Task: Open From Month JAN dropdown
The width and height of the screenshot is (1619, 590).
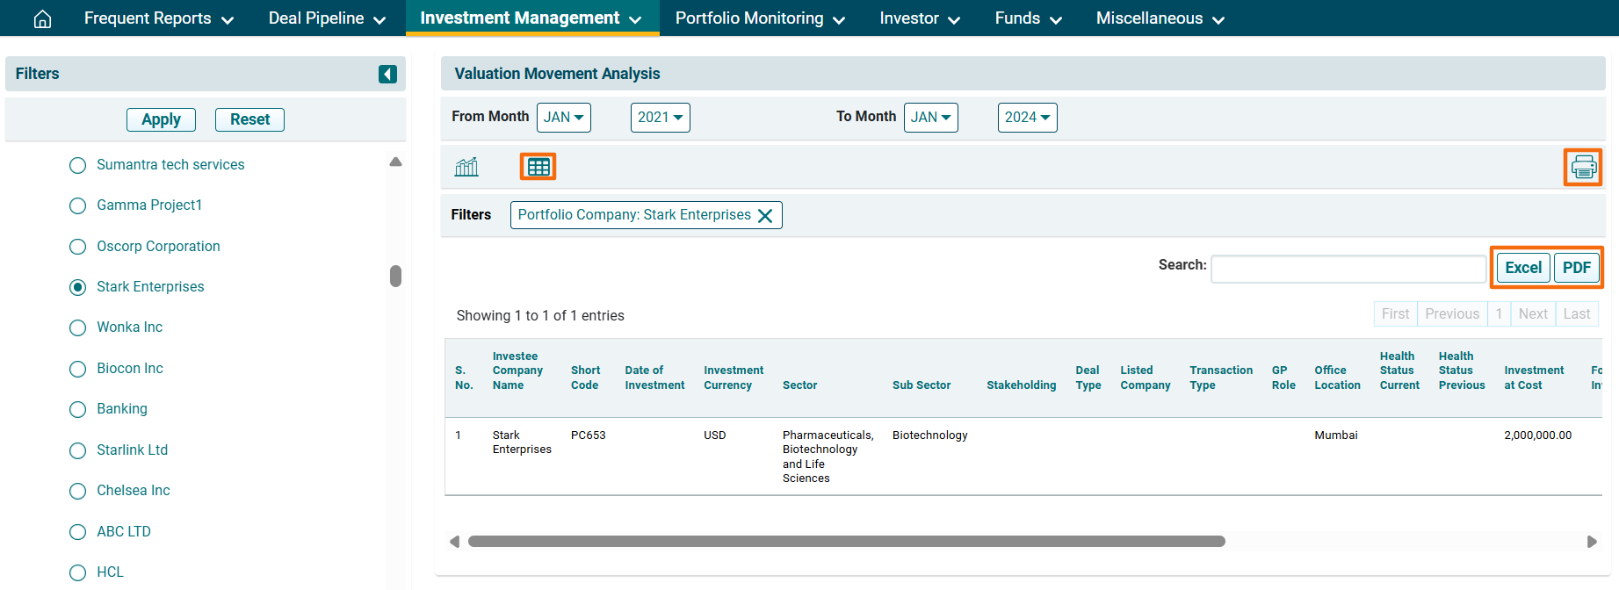Action: point(563,118)
